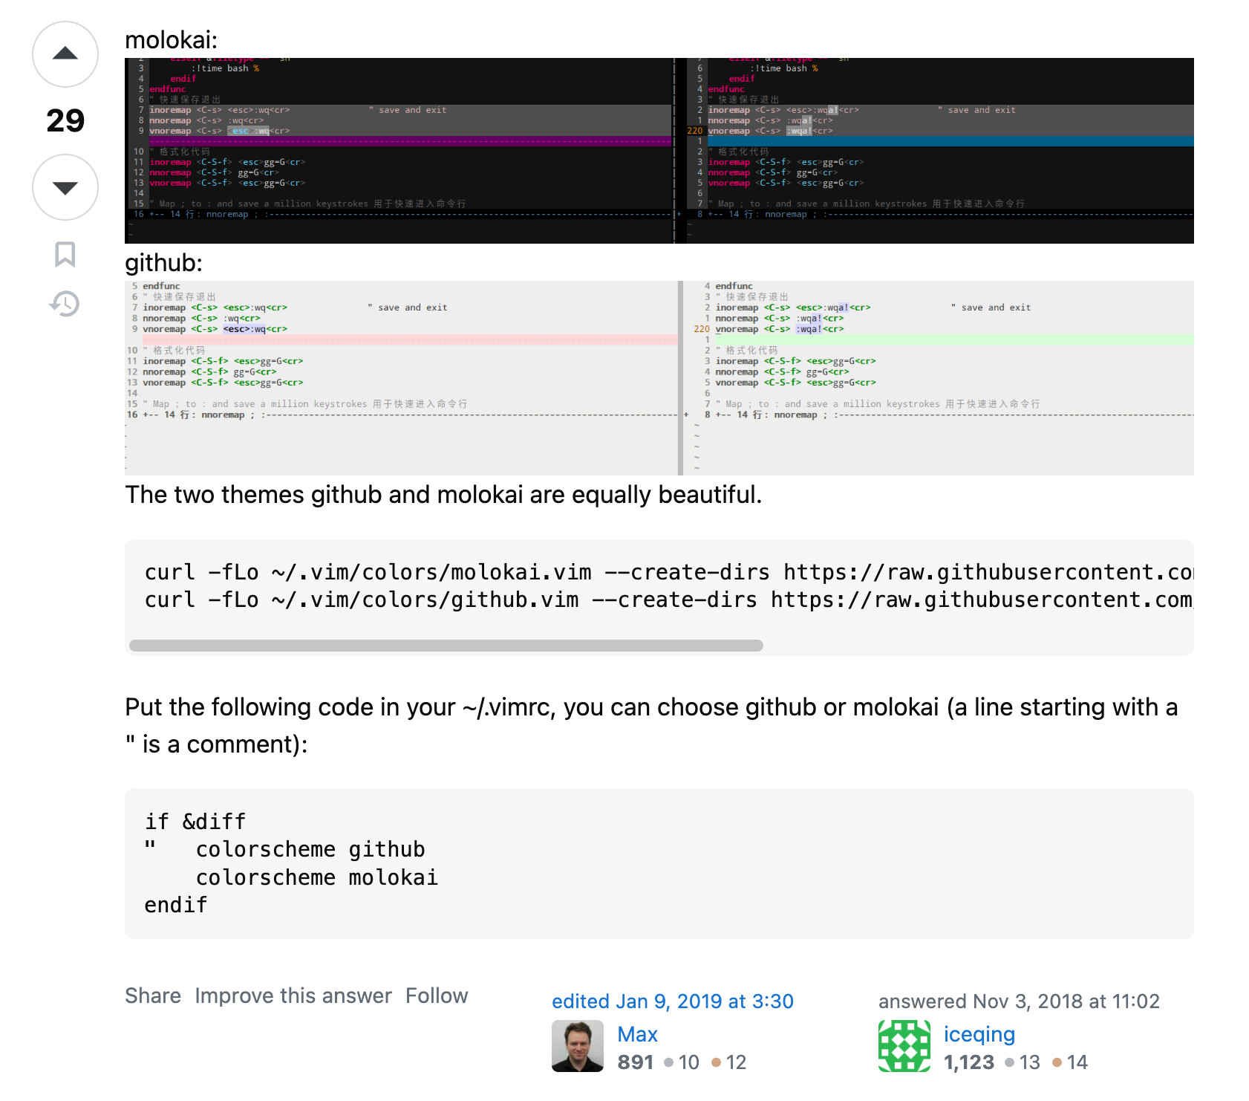Viewport: 1249px width, 1101px height.
Task: Click the curl code block horizontal scrollbar
Action: tap(446, 646)
